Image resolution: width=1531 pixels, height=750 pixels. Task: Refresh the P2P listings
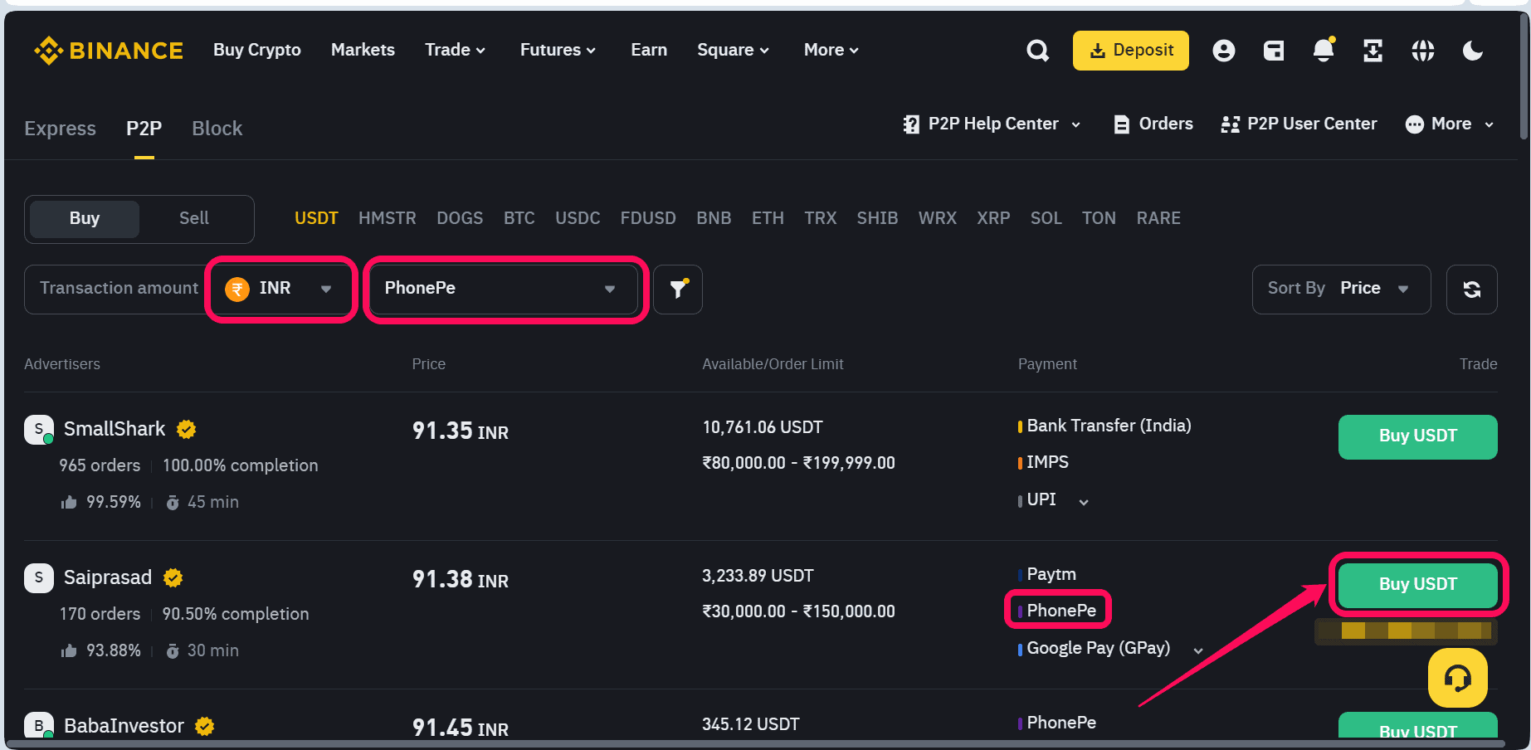coord(1472,289)
